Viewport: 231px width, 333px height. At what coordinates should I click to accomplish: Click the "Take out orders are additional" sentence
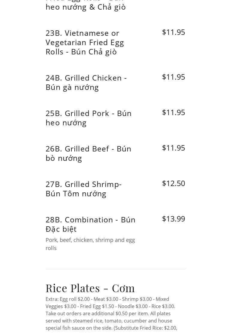click(x=79, y=313)
